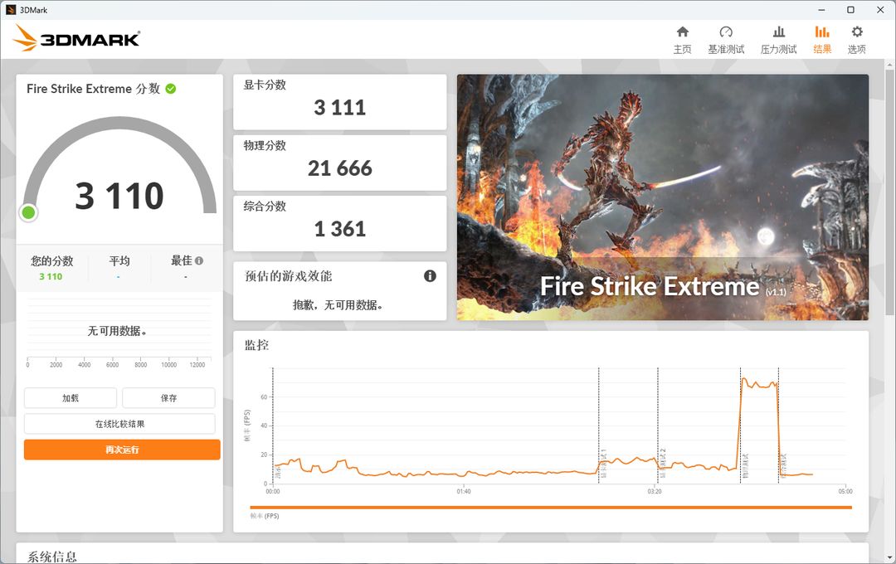Click the green 3 110 under 您的分数
896x564 pixels.
tap(51, 276)
